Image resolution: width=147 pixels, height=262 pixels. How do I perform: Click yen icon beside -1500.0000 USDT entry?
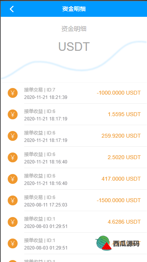coord(12,200)
